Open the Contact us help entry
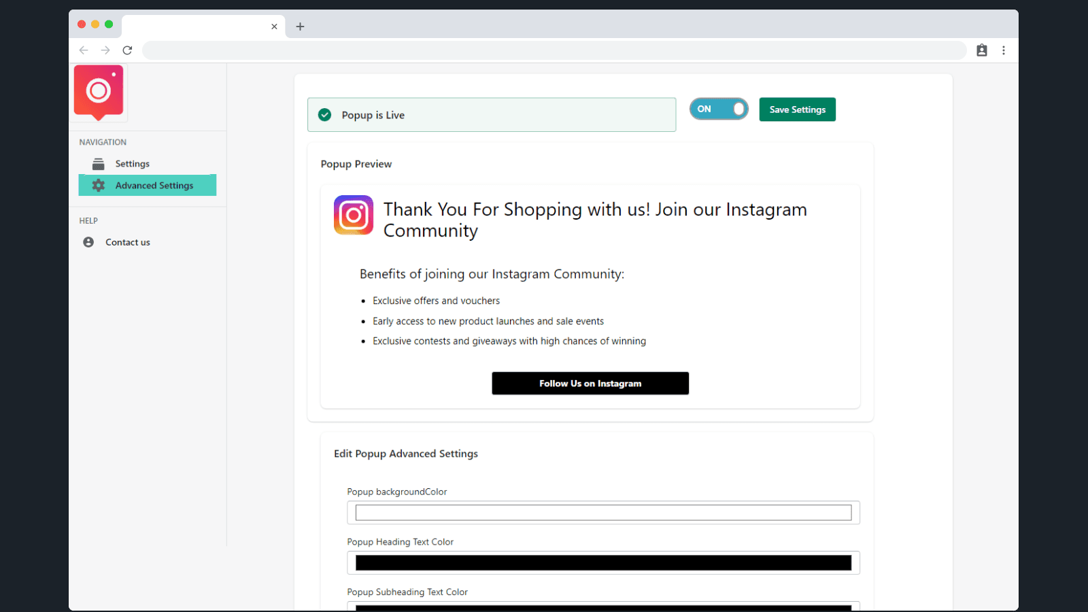The width and height of the screenshot is (1088, 612). [127, 241]
